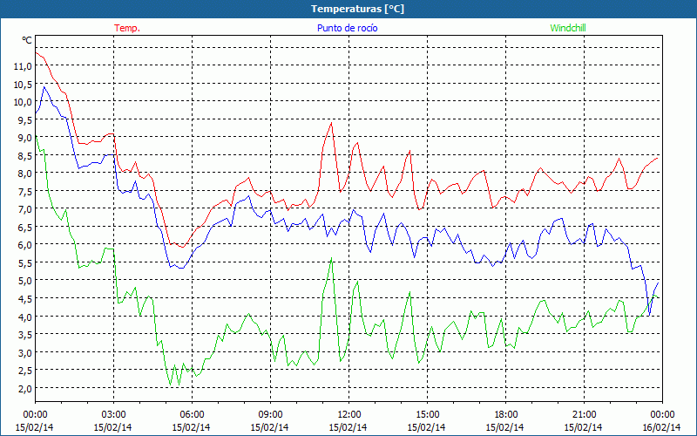The height and width of the screenshot is (436, 697).
Task: Click the 11,0 y-axis value
Action: pos(23,66)
